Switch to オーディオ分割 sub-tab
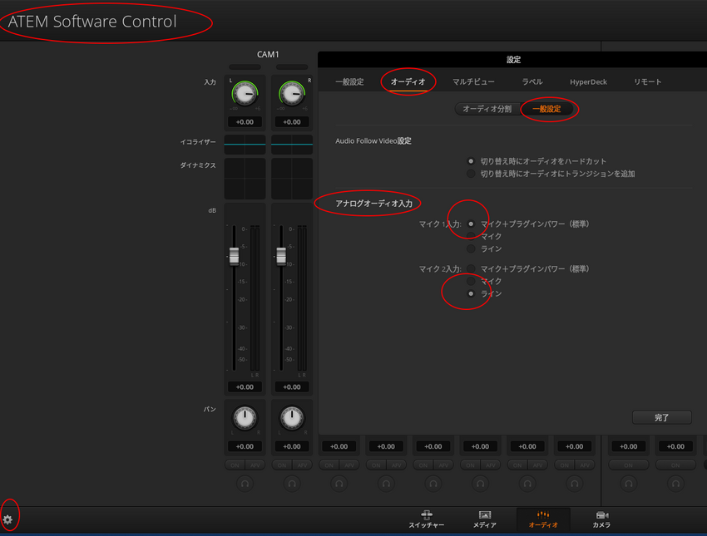This screenshot has width=707, height=536. (487, 109)
